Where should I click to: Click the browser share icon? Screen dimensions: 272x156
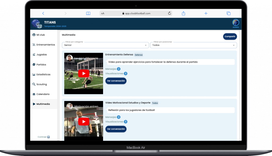pos(184,13)
